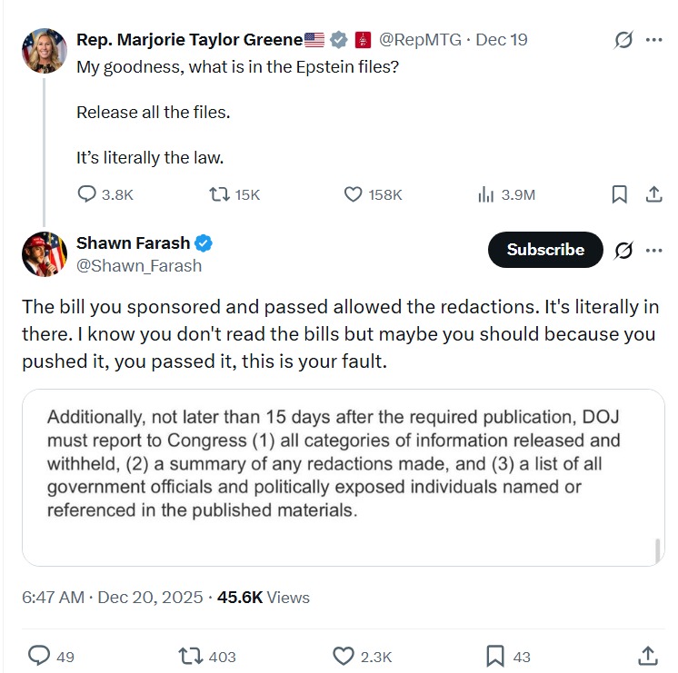Image resolution: width=678 pixels, height=673 pixels.
Task: Open more options on Greene's tweet
Action: pos(653,40)
